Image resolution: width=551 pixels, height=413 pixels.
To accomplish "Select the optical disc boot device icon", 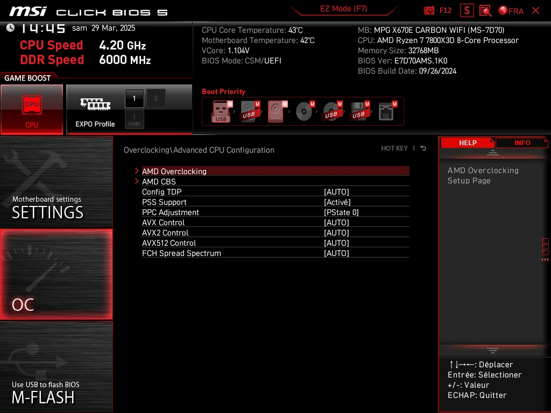I will (x=305, y=112).
